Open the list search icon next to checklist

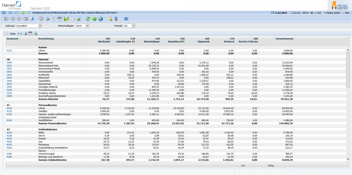(x=16, y=13)
